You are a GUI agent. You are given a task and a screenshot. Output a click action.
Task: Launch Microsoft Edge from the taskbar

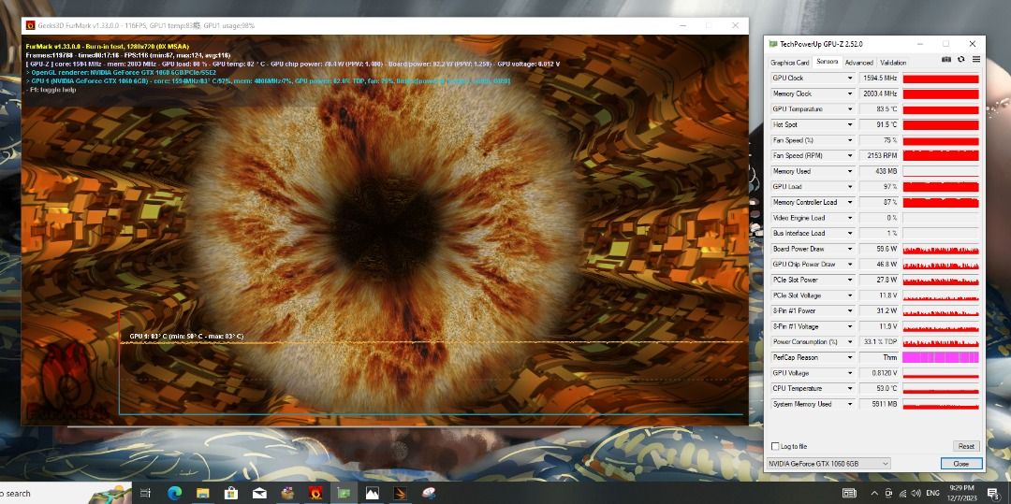[175, 493]
